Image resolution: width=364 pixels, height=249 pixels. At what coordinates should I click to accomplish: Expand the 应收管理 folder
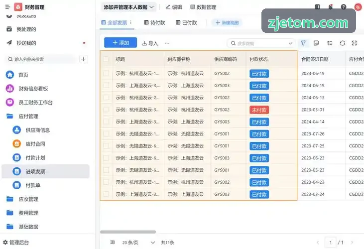pyautogui.click(x=10, y=199)
